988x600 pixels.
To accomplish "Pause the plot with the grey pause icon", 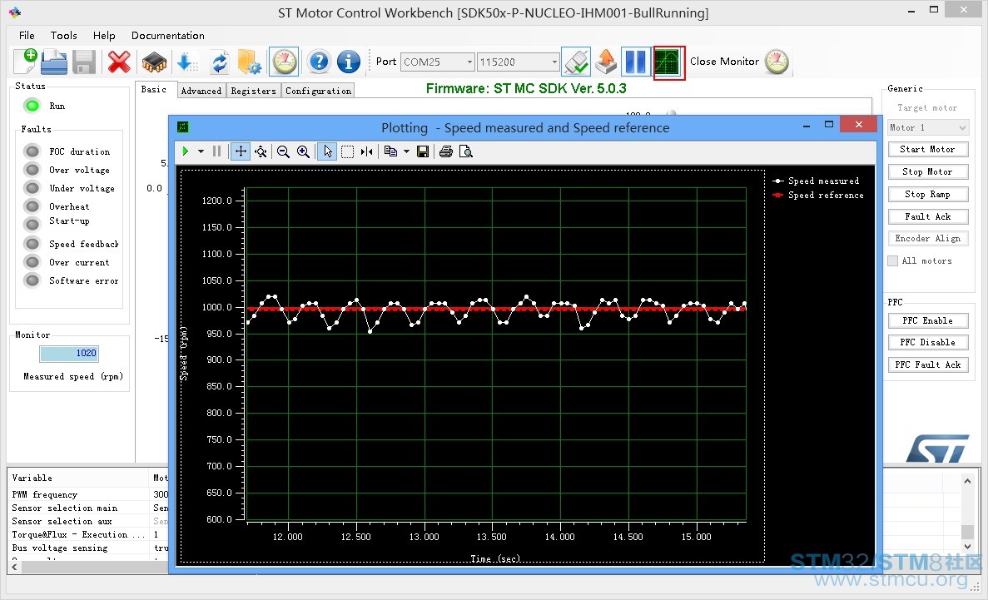I will [216, 151].
